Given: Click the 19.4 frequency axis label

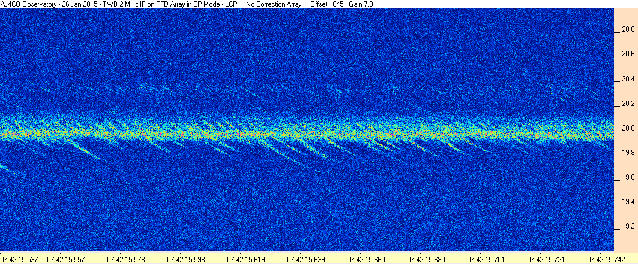Looking at the screenshot, I should coord(628,202).
